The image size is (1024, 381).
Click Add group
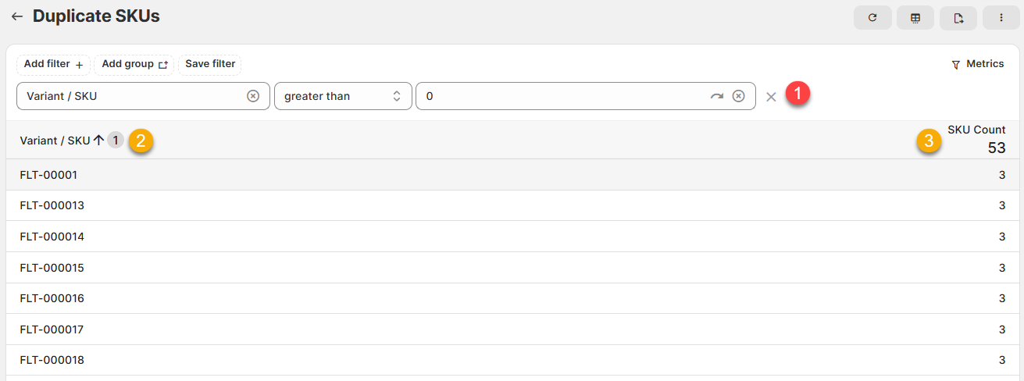[134, 64]
